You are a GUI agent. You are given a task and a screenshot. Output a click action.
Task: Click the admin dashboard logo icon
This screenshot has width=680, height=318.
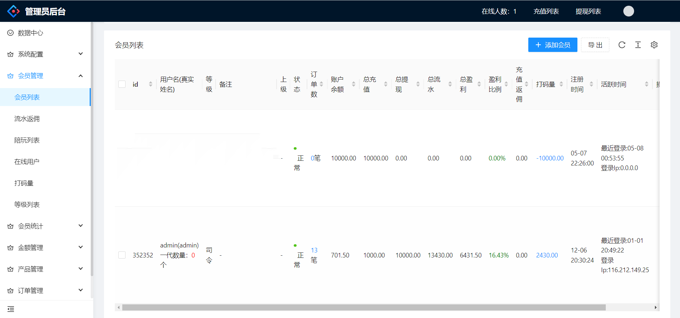pos(13,11)
